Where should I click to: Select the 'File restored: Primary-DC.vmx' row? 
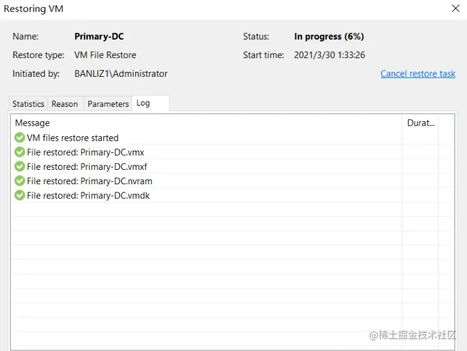(x=233, y=152)
